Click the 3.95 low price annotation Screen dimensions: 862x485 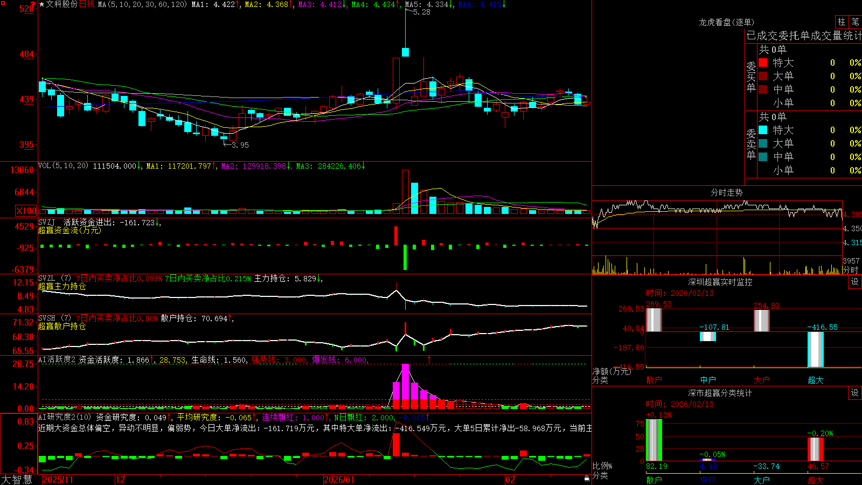point(240,145)
